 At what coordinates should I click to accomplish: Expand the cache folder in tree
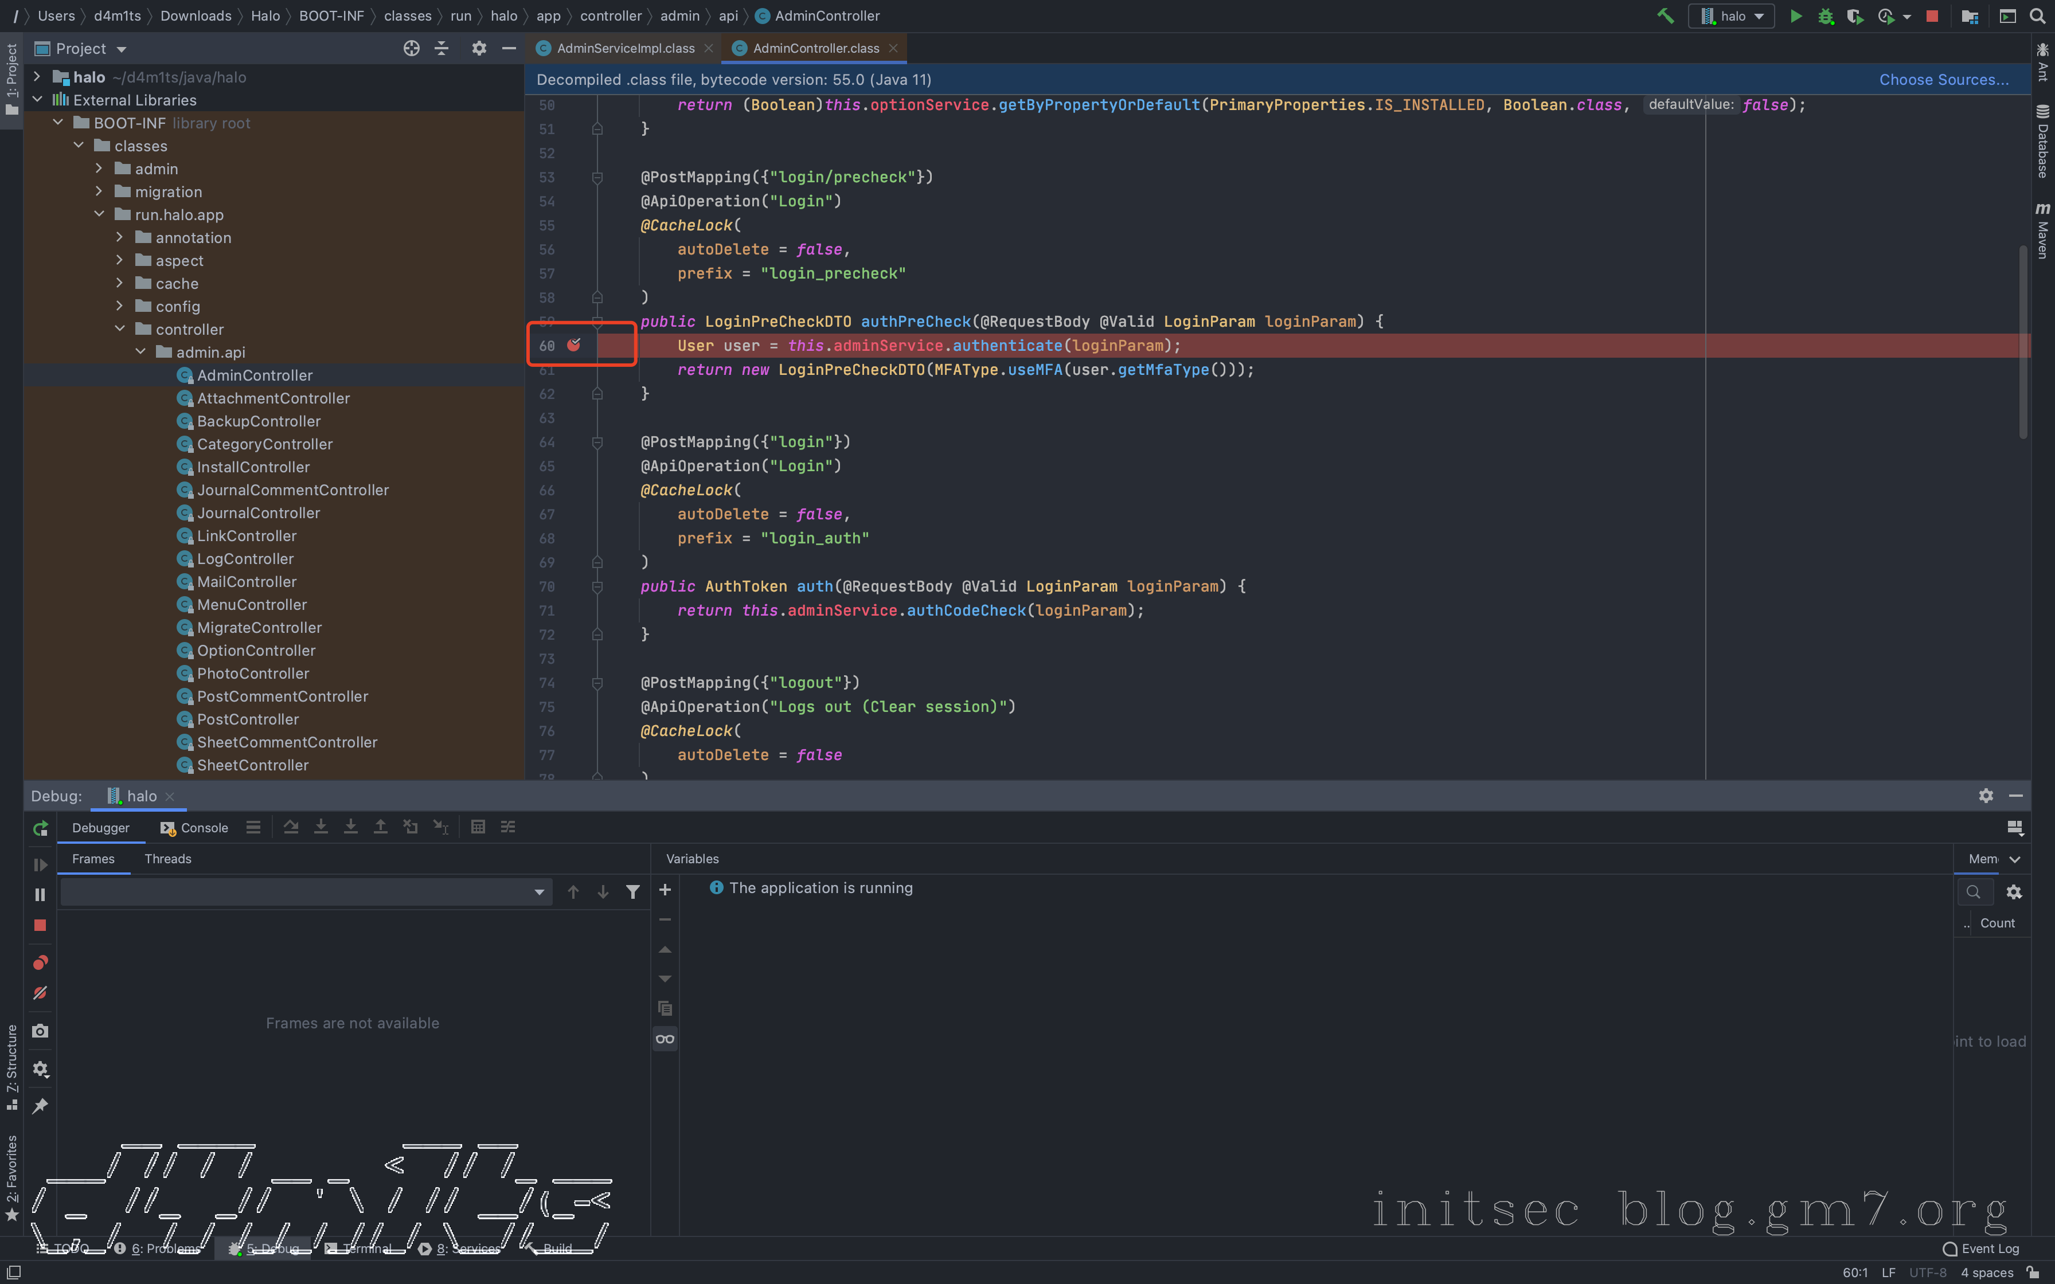click(120, 284)
